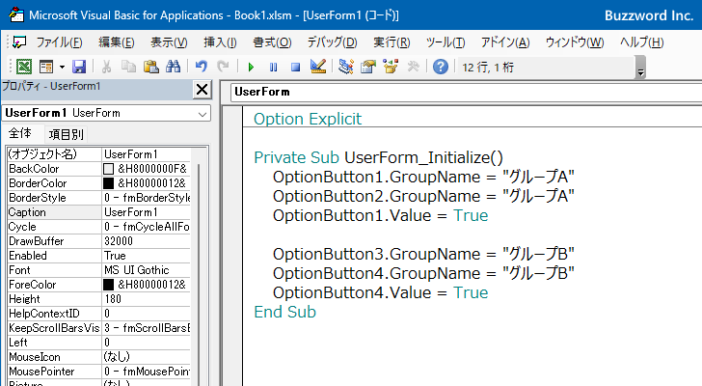Select the Enabled property True value

point(146,256)
